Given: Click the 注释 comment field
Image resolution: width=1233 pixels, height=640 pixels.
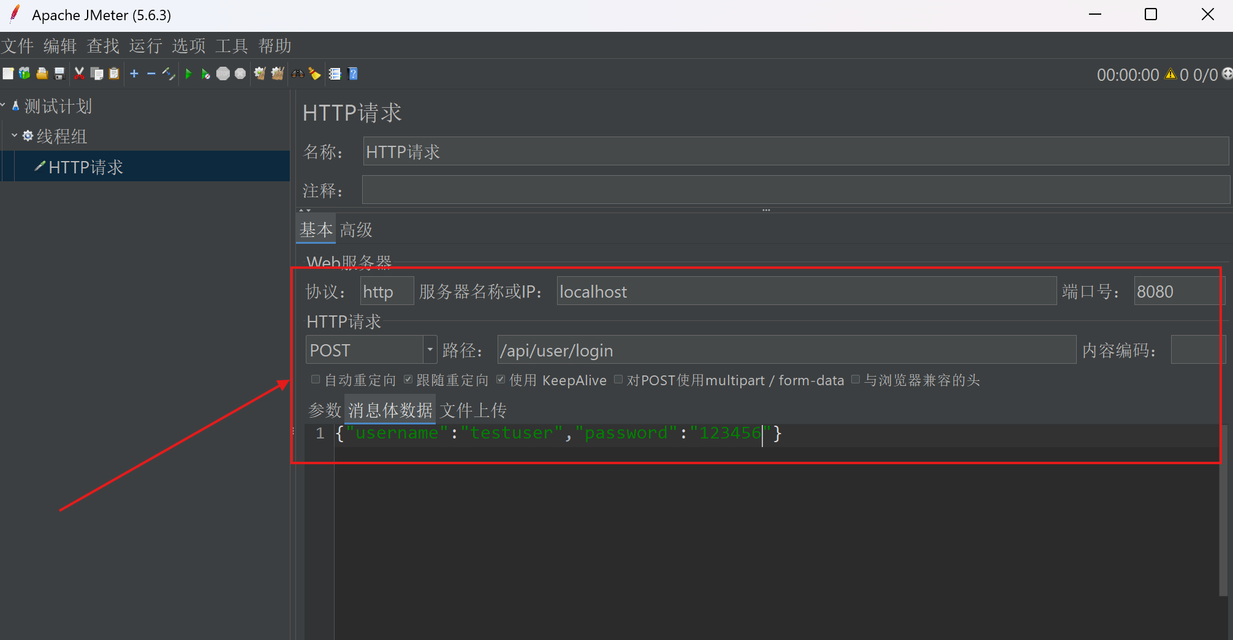Looking at the screenshot, I should click(795, 190).
